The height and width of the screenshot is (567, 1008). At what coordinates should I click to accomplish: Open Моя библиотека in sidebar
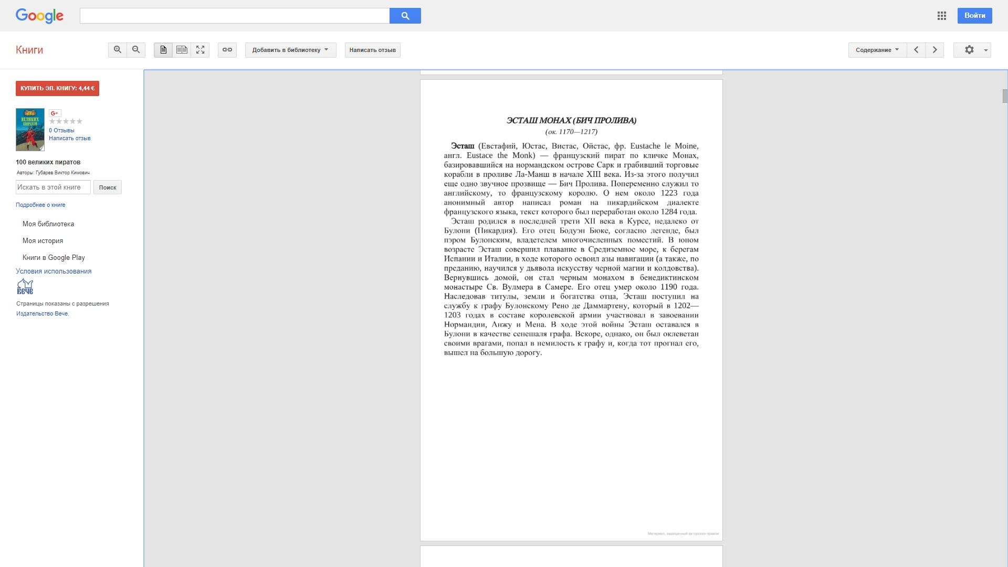(48, 224)
